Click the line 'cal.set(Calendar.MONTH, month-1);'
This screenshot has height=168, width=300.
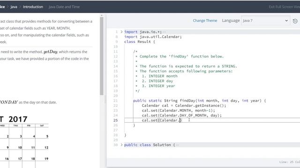tap(178, 111)
